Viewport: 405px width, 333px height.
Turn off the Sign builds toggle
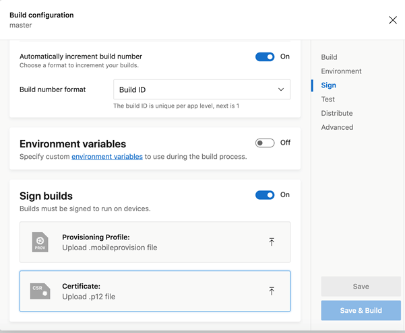[x=265, y=195]
